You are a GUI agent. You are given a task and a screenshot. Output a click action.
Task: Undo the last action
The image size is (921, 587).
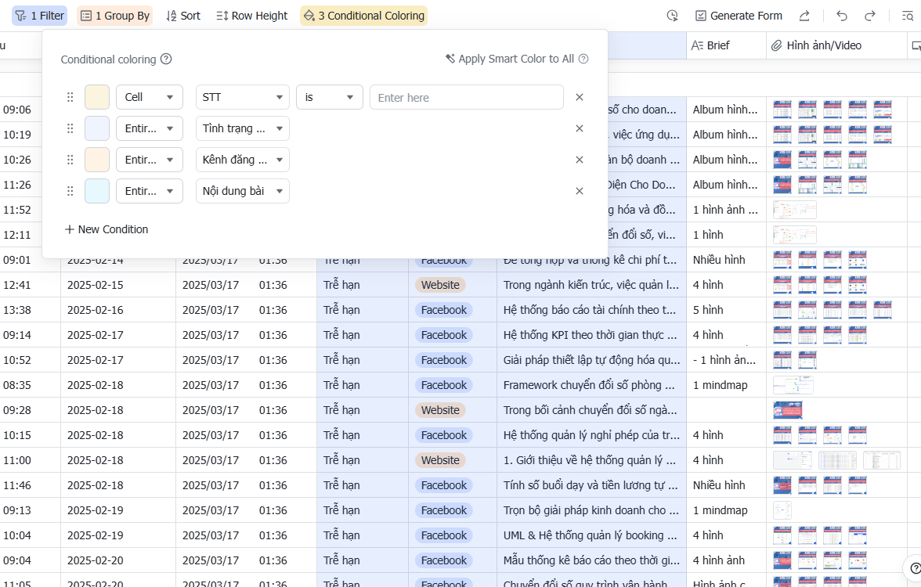[842, 16]
